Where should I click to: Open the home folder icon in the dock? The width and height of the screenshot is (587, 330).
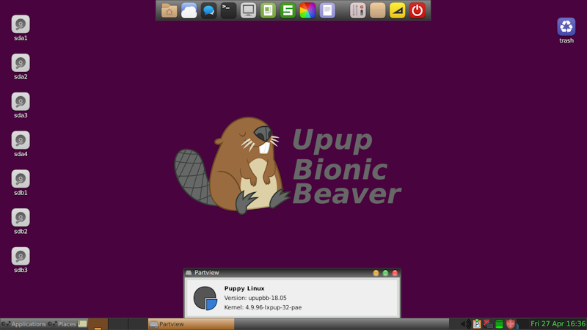coord(169,10)
